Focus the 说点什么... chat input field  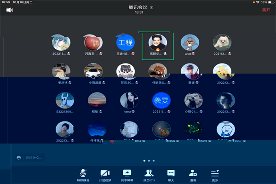34,158
